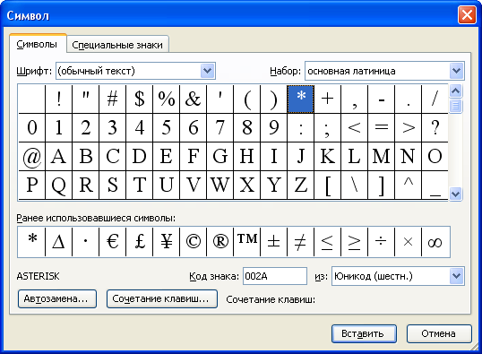The image size is (482, 354).
Task: Select the caret ^ symbol
Action: (x=408, y=186)
